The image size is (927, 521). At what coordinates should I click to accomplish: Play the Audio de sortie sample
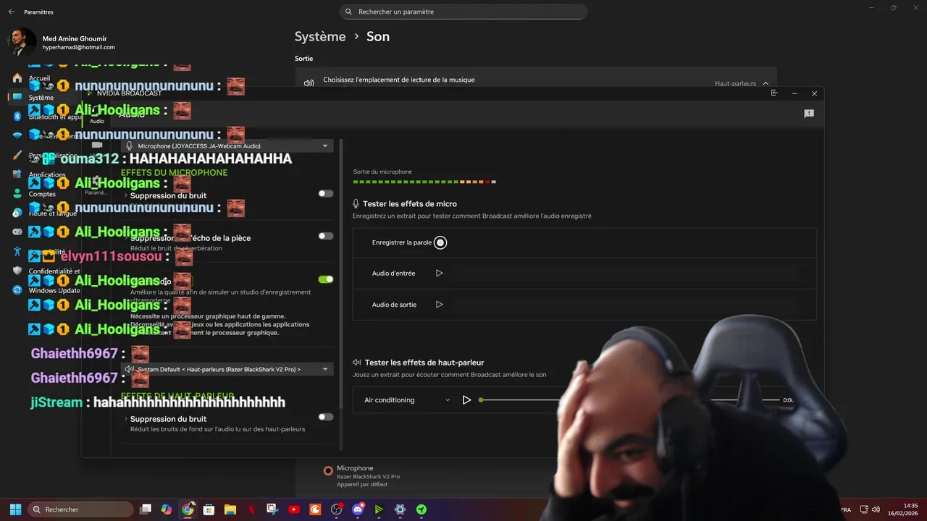pos(439,305)
